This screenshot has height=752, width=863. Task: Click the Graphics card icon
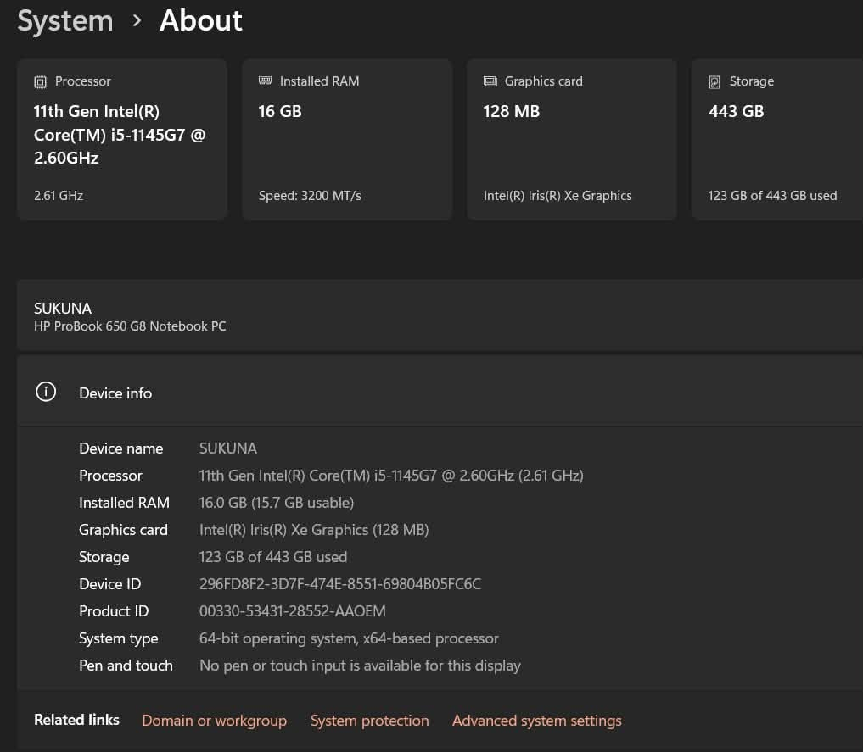490,81
